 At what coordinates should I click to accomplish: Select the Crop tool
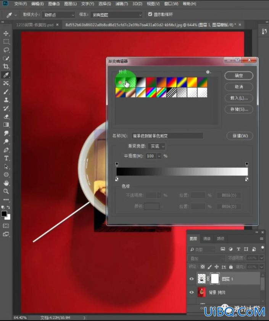click(6, 66)
